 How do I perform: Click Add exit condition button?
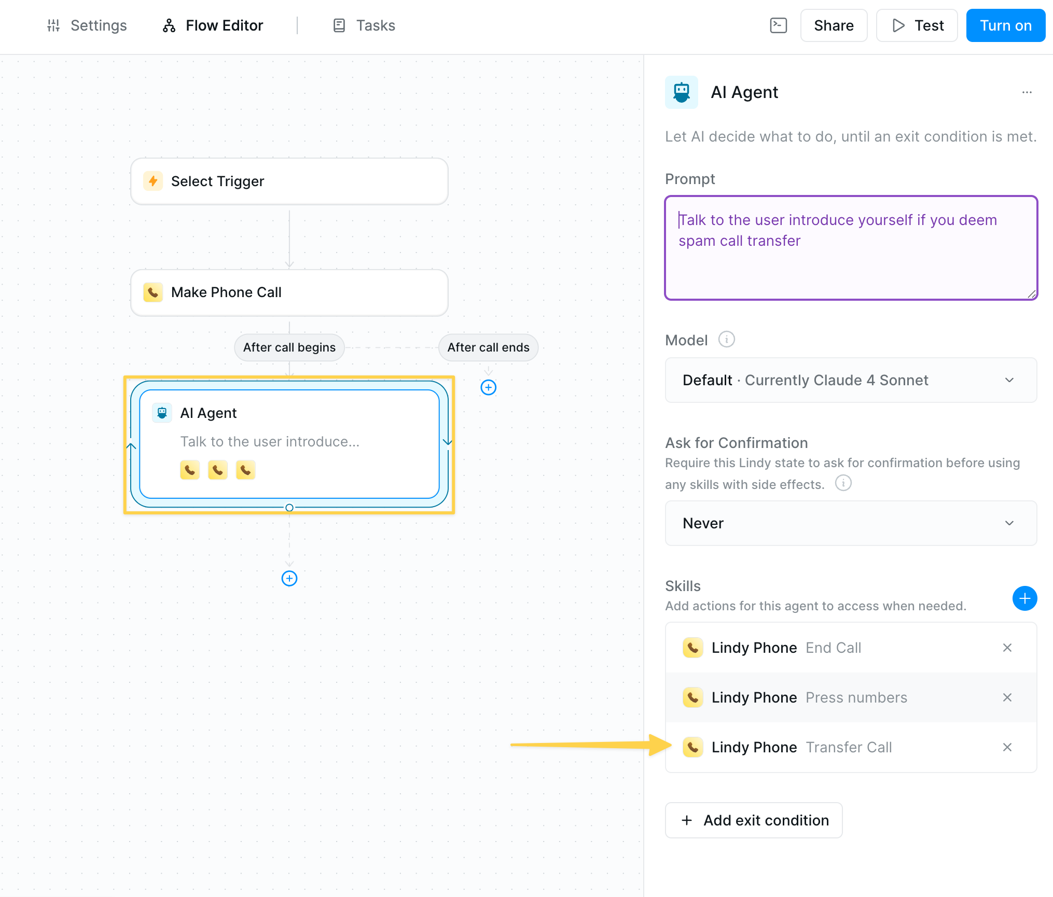tap(753, 820)
